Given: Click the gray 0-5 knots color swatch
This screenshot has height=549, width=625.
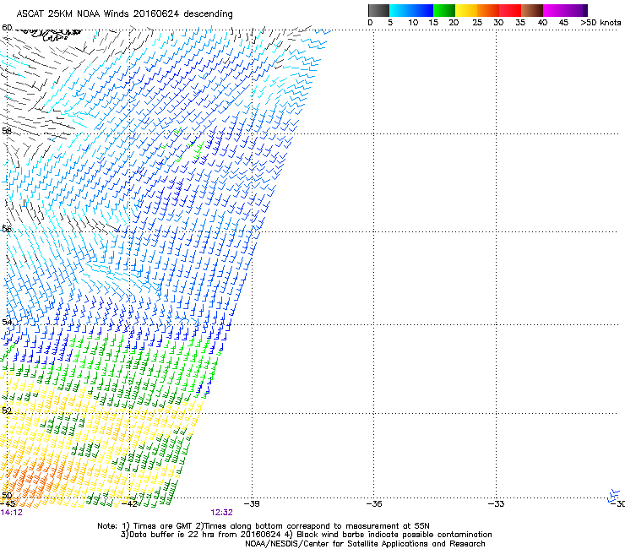Looking at the screenshot, I should pos(378,10).
